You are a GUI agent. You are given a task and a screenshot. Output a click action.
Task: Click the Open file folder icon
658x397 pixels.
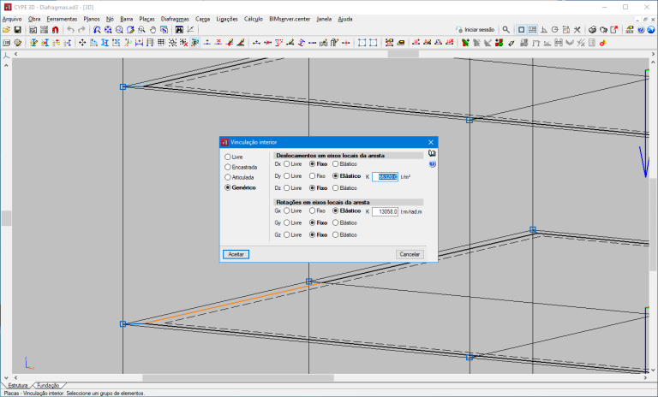click(6, 29)
